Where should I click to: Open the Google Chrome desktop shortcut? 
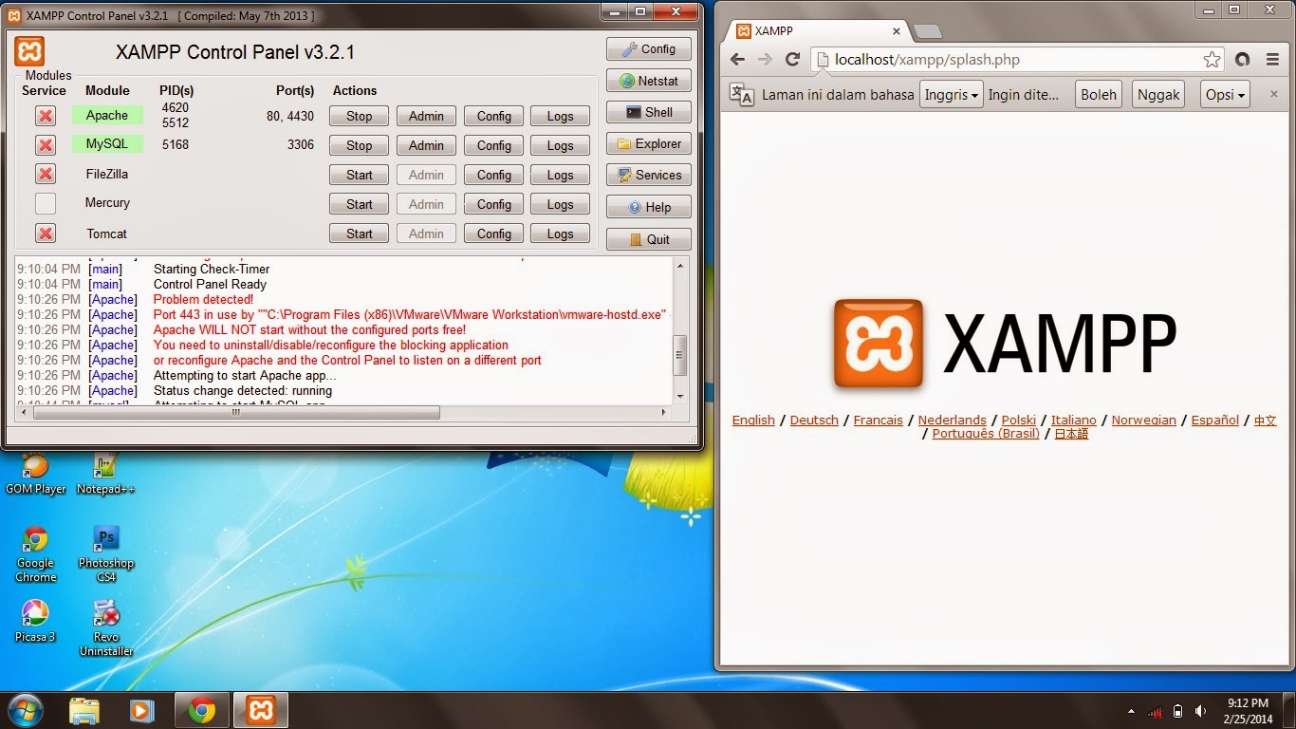pyautogui.click(x=35, y=554)
